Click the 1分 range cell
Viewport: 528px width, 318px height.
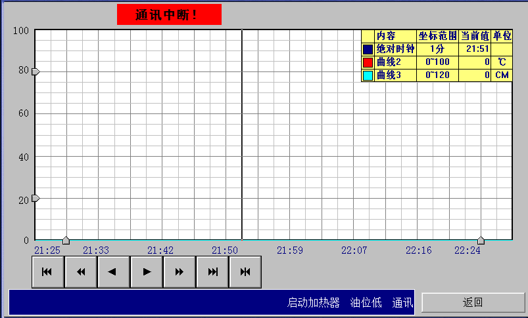click(437, 49)
